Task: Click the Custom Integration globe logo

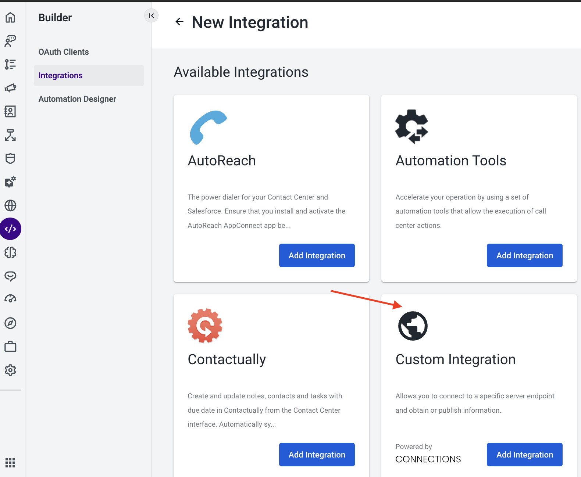Action: [413, 326]
